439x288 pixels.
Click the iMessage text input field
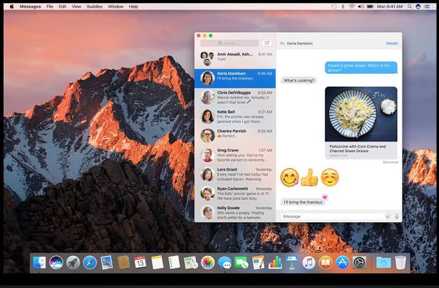coord(332,216)
